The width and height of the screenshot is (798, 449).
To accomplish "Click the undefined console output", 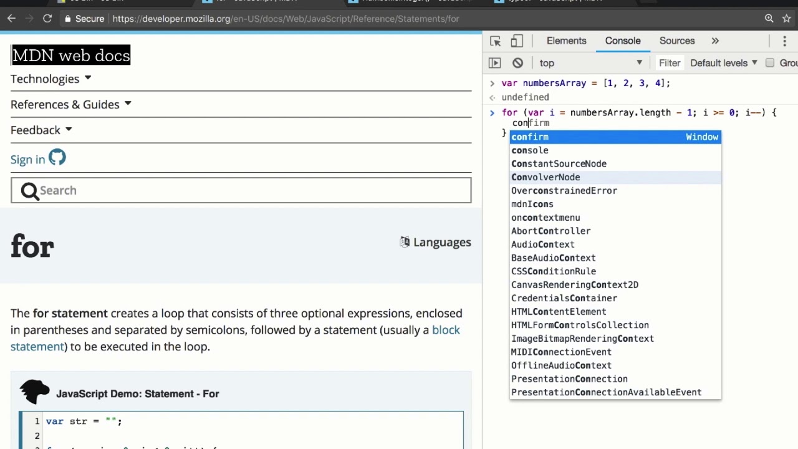I will [x=526, y=97].
